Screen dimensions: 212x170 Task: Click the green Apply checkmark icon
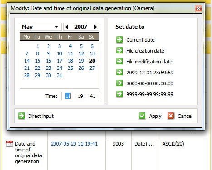[142, 116]
